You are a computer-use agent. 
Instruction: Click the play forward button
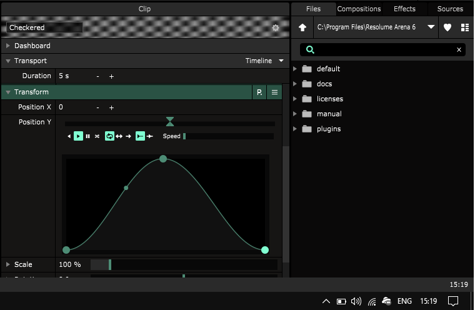coord(78,136)
